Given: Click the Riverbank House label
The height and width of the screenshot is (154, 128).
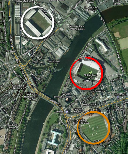Looking at the screenshot, I should 12,126.
